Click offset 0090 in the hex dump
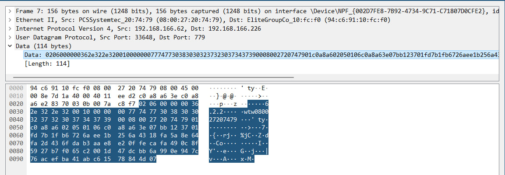This screenshot has width=505, height=175. (16, 159)
